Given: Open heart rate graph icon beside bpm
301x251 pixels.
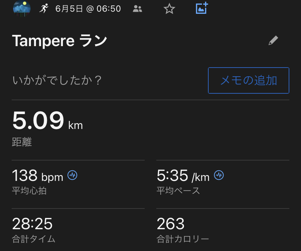Looking at the screenshot, I should (x=72, y=175).
